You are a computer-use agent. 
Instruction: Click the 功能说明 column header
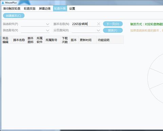pos(110,40)
